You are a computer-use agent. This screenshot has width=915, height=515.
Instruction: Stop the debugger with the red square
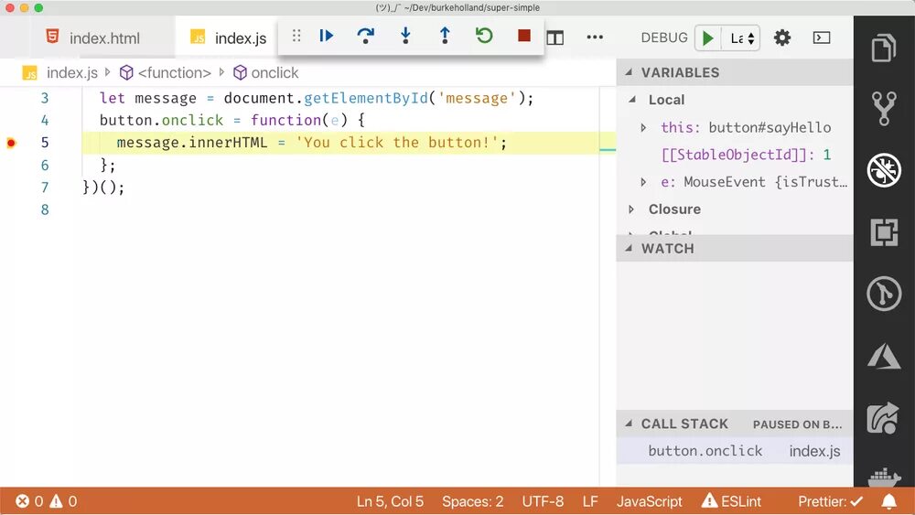pyautogui.click(x=524, y=37)
